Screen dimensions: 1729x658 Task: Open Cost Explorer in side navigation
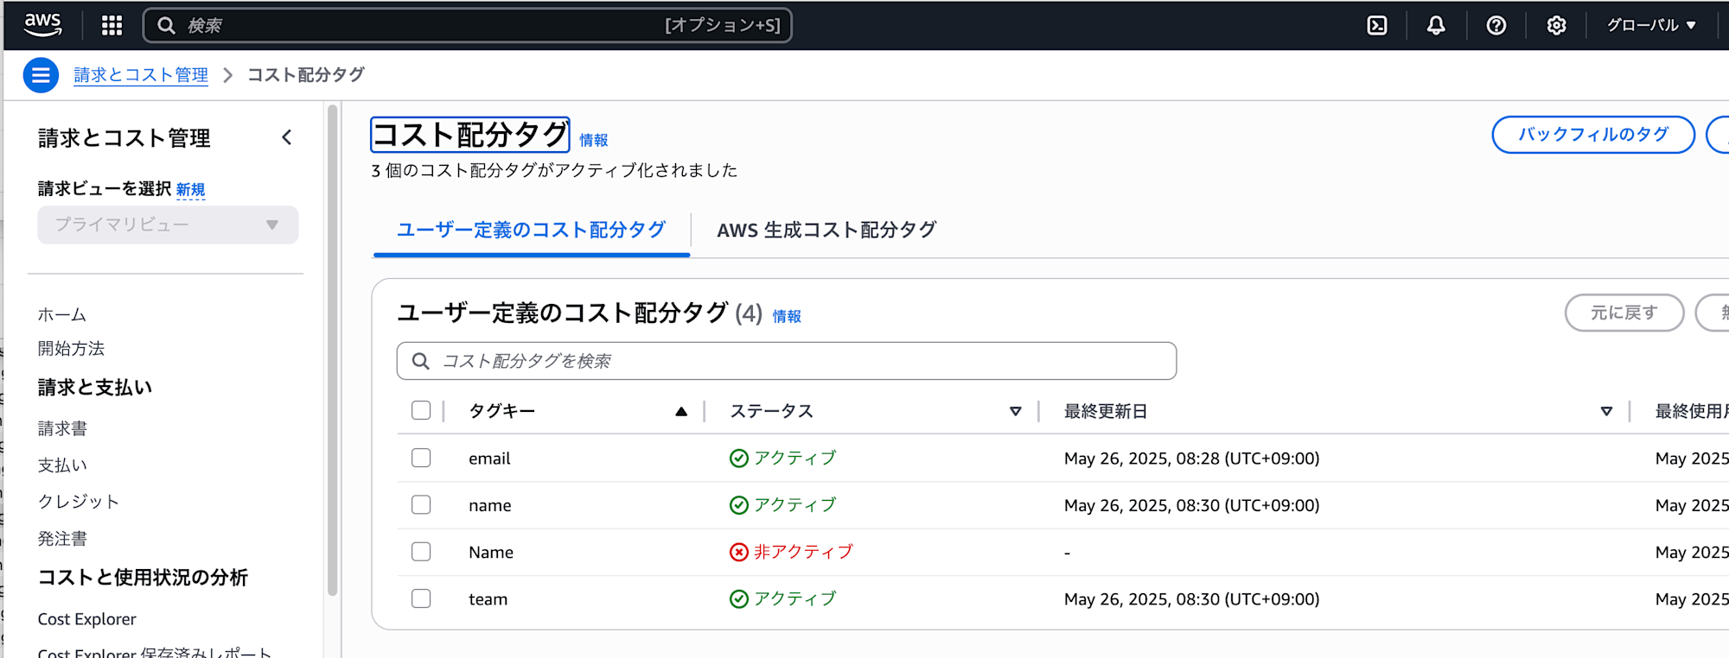click(x=87, y=619)
